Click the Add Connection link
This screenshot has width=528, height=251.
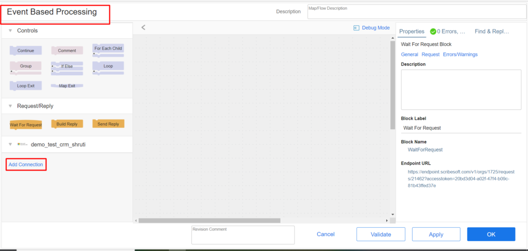coord(26,164)
